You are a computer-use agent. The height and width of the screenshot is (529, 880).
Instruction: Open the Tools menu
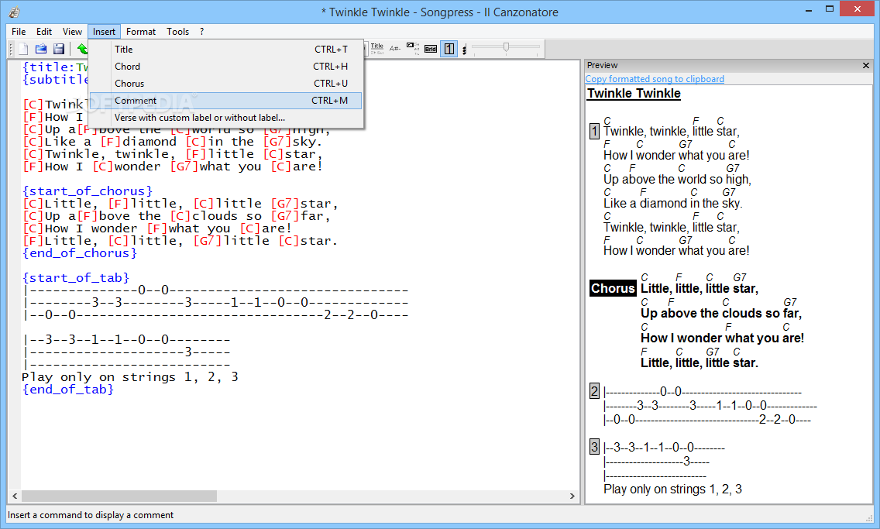(x=178, y=32)
